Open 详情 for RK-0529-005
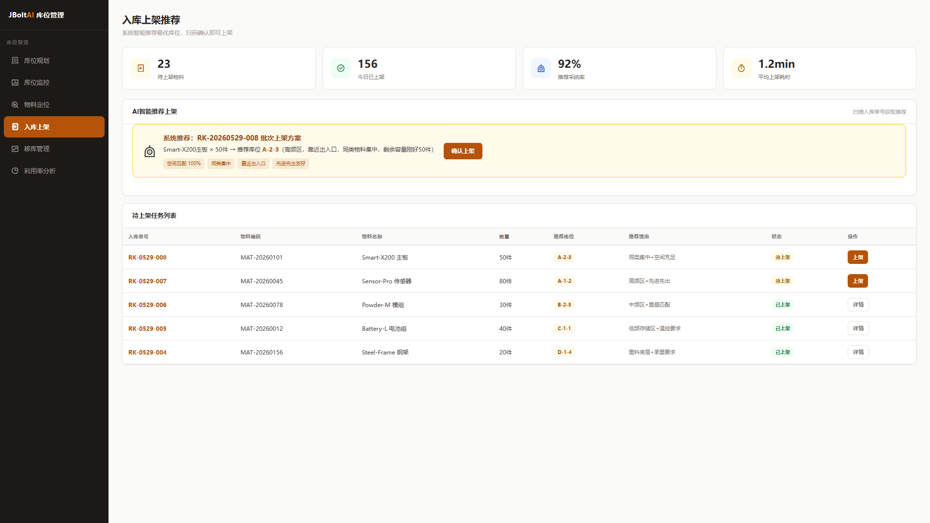 pyautogui.click(x=858, y=328)
